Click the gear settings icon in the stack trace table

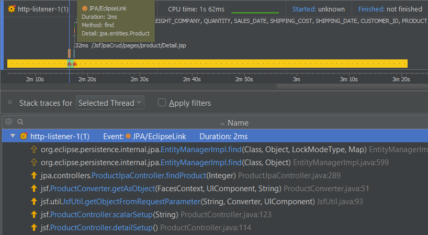pos(9,122)
